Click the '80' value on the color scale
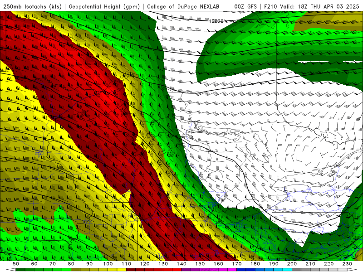363x272 pixels. 71,264
